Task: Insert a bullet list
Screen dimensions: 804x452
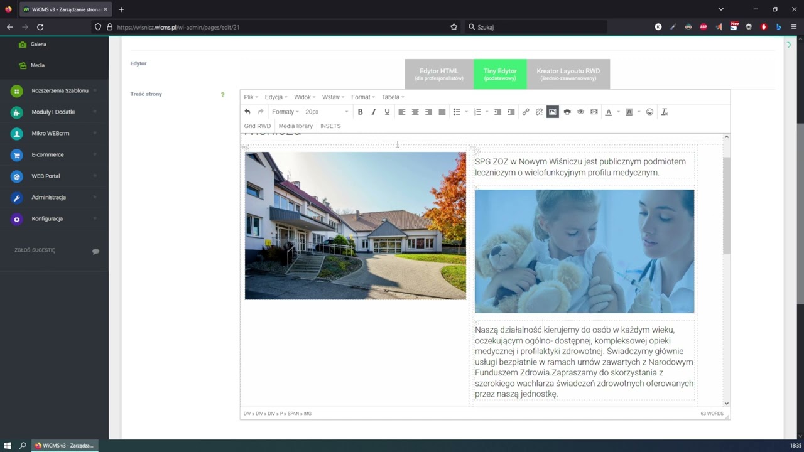Action: tap(457, 112)
